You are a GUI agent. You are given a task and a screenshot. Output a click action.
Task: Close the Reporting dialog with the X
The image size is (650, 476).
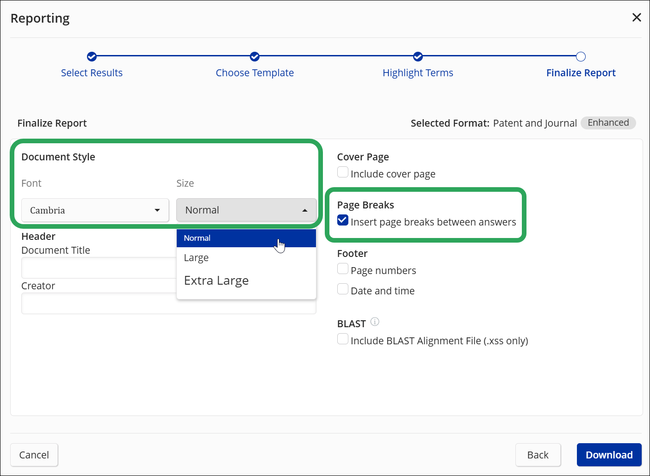pyautogui.click(x=637, y=17)
